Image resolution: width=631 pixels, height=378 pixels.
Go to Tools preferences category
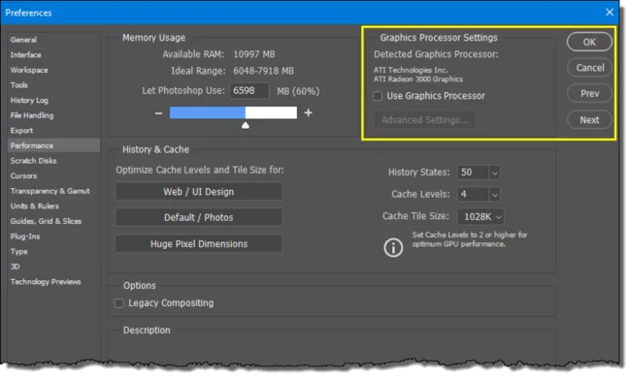click(x=53, y=85)
